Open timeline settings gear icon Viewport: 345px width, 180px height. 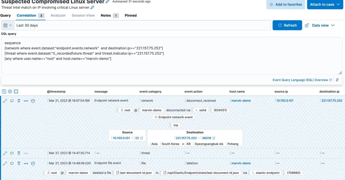10,91
